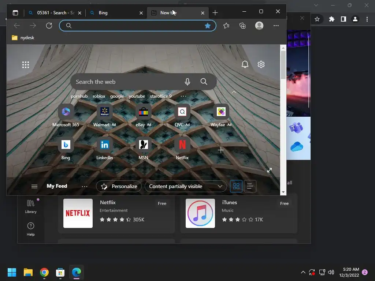This screenshot has width=375, height=281.
Task: Open the Content partially visible dropdown
Action: click(x=186, y=186)
